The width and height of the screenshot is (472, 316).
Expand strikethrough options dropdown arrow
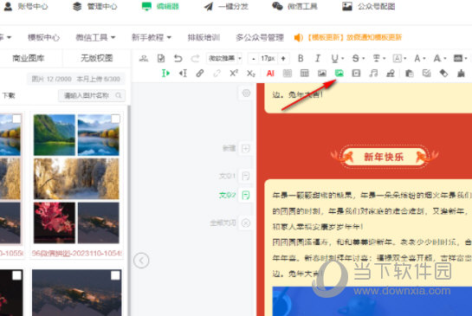point(364,58)
